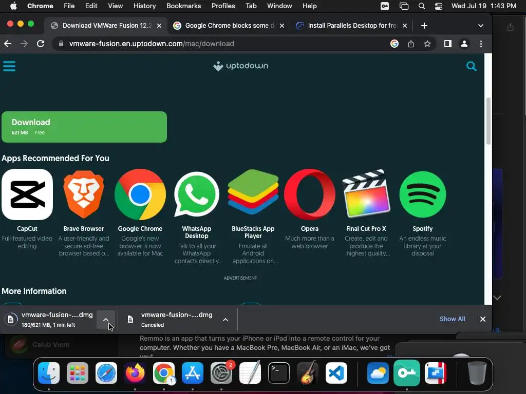Click Show All downloads
This screenshot has height=394, width=526.
(452, 319)
